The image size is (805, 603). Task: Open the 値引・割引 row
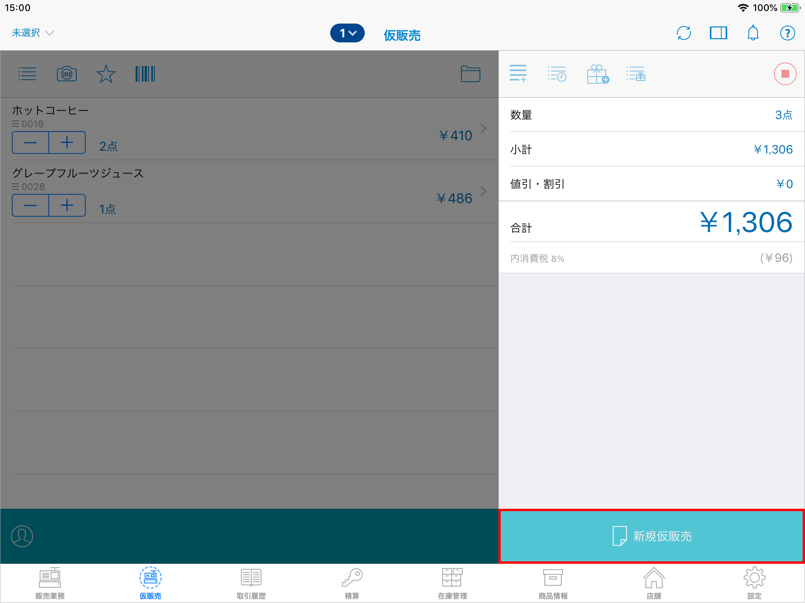[651, 184]
